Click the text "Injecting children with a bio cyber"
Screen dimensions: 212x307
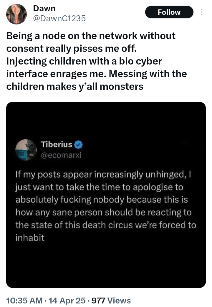(x=84, y=61)
